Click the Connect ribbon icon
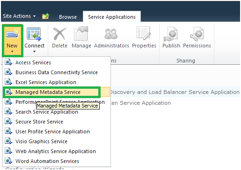 coord(34,34)
